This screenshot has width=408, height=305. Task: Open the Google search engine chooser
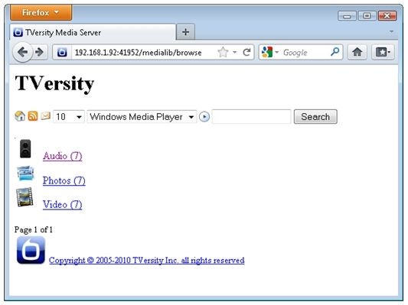coord(270,52)
